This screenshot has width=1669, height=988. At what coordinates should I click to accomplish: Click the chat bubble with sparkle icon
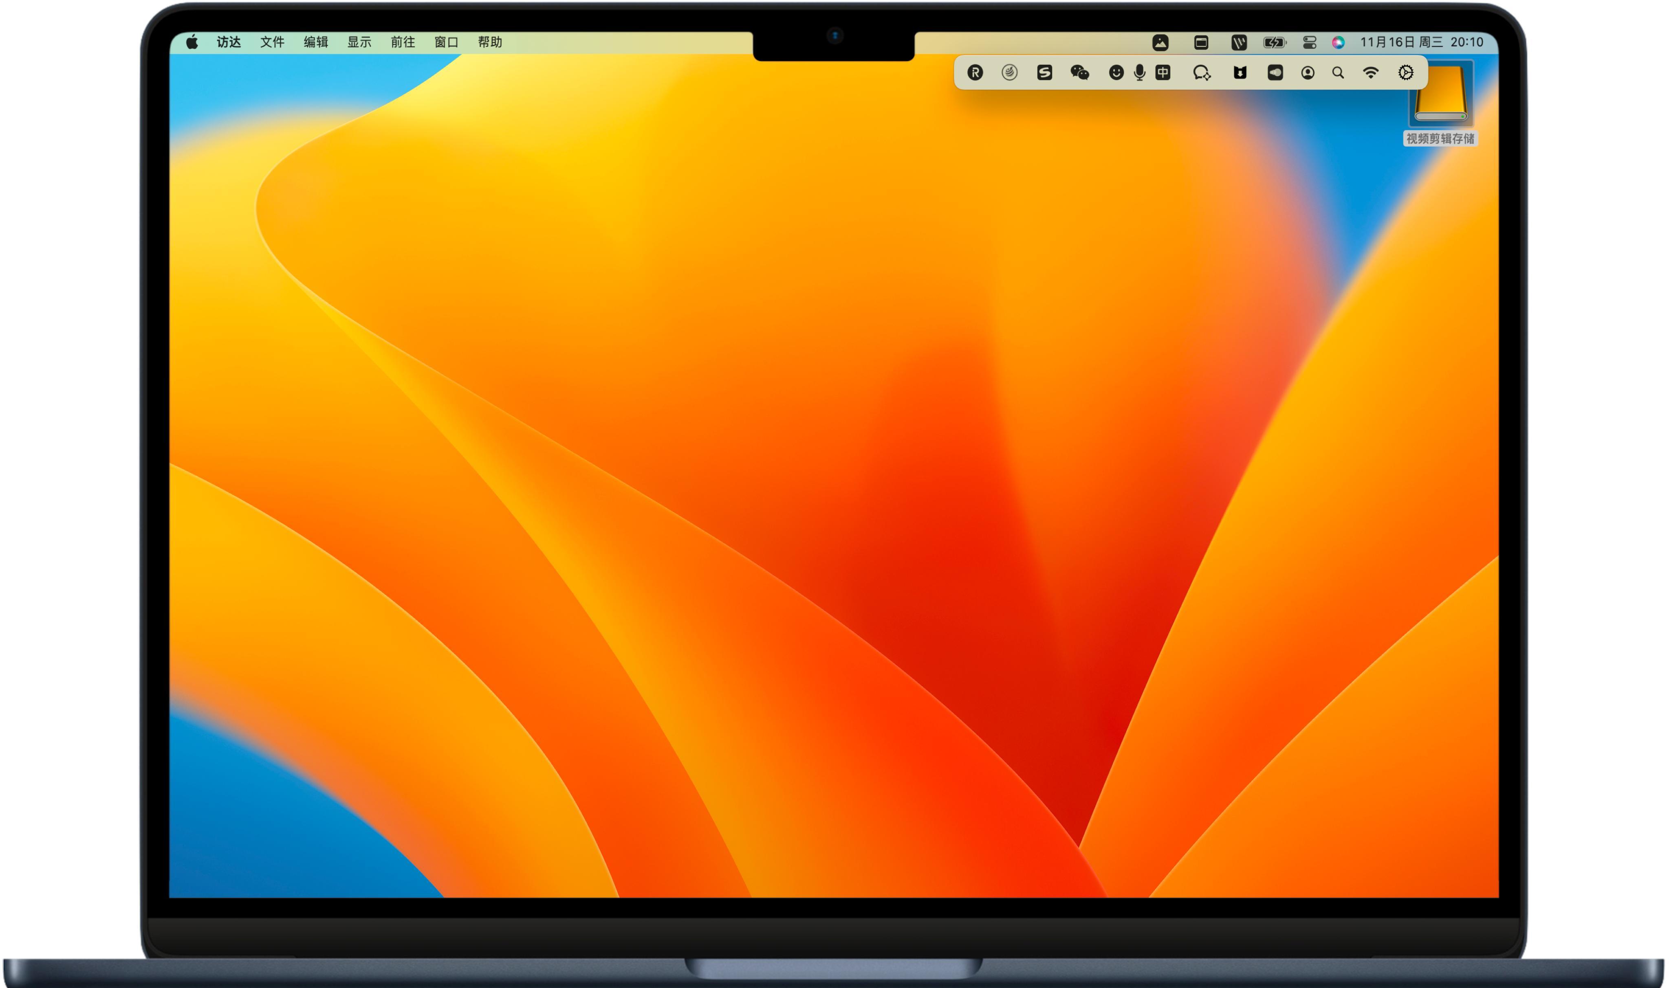coord(1202,72)
